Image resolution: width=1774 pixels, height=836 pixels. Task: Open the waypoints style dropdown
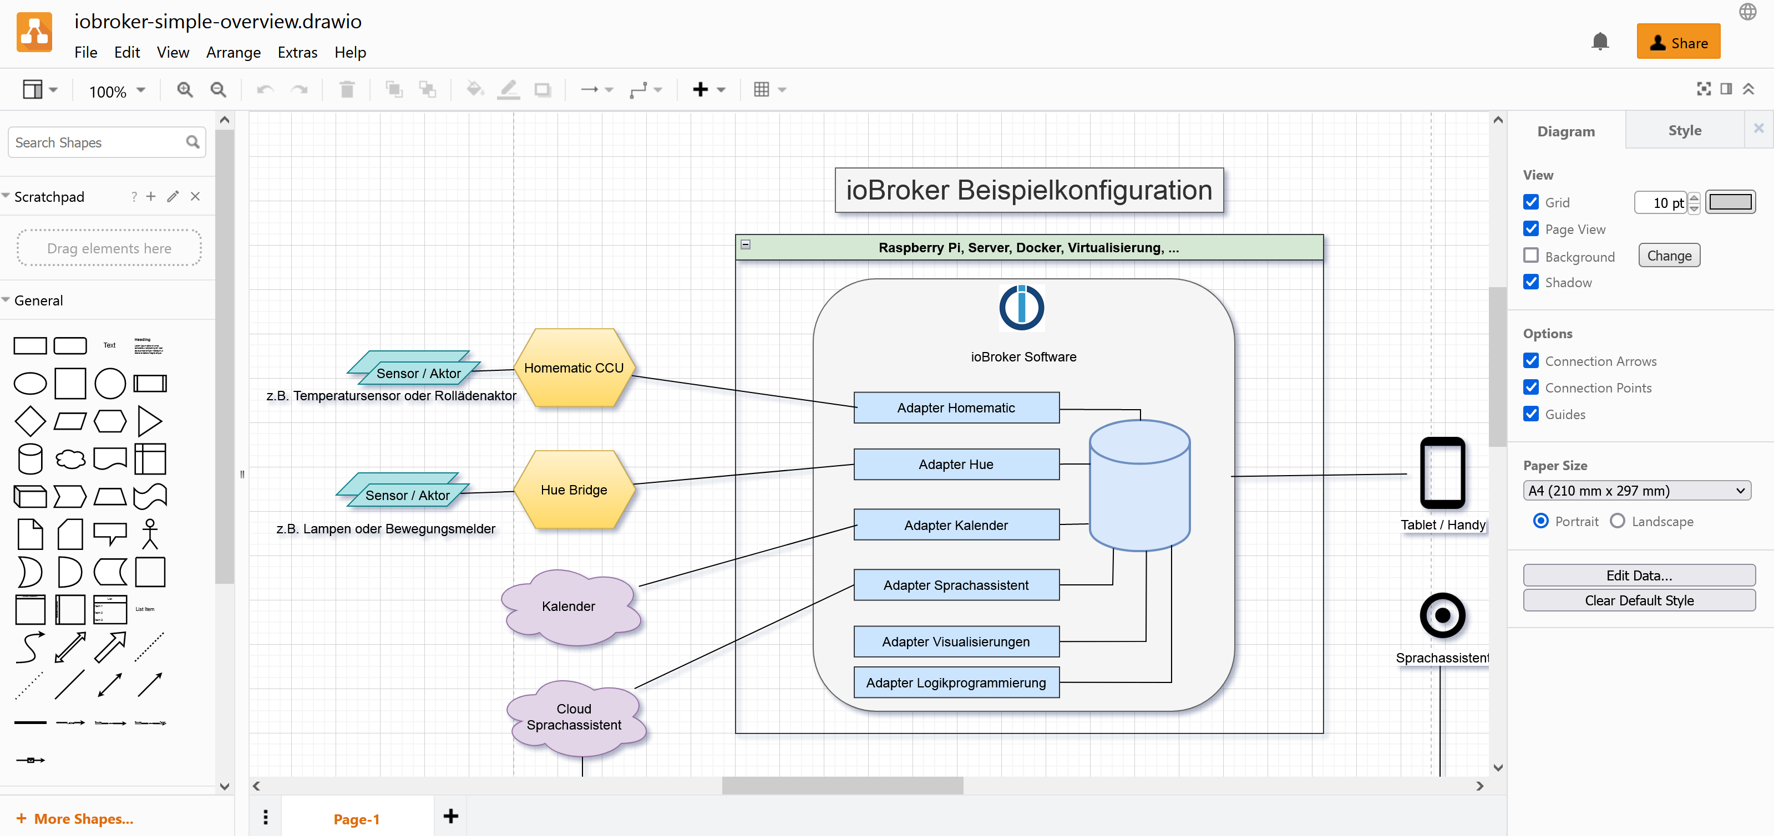click(645, 89)
